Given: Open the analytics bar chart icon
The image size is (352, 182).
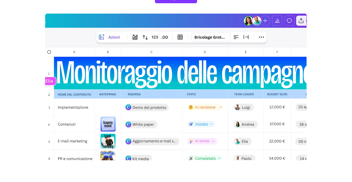Looking at the screenshot, I should coord(277,21).
